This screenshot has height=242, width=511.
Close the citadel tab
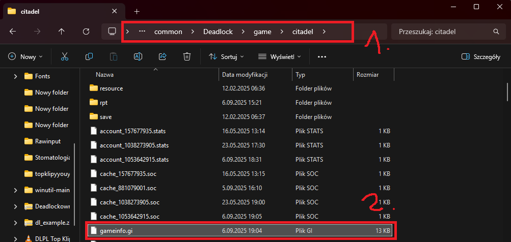(114, 11)
